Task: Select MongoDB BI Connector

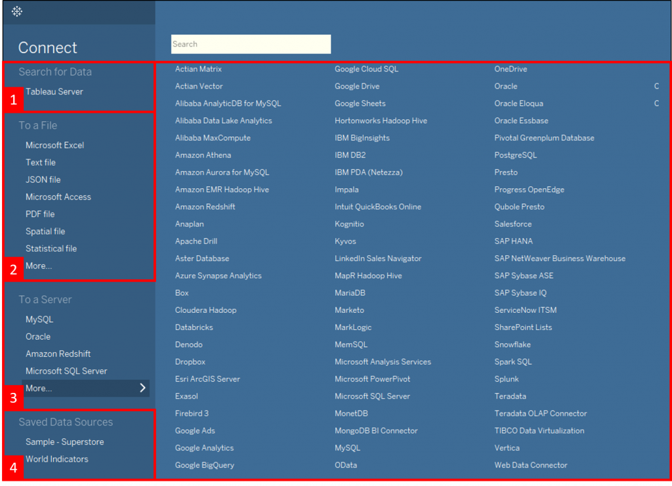Action: (376, 431)
